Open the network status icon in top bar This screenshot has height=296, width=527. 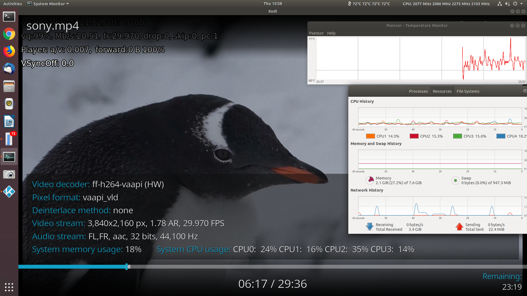500,4
